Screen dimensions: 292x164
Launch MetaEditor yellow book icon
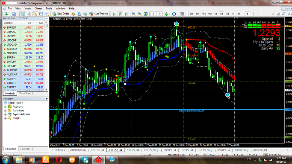pyautogui.click(x=73, y=14)
